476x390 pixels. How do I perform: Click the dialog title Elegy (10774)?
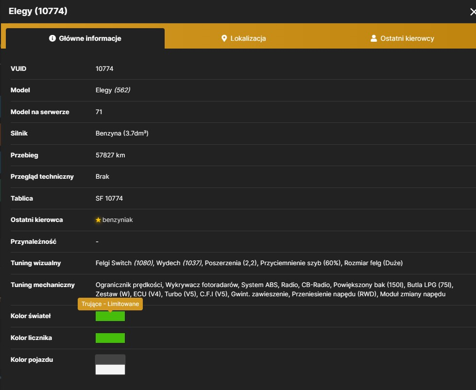(x=38, y=11)
